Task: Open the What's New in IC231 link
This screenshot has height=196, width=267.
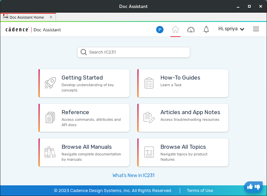Action: click(133, 175)
